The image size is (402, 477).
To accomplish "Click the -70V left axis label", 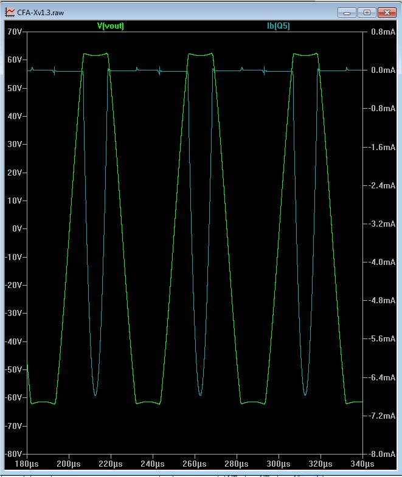I will [x=13, y=426].
